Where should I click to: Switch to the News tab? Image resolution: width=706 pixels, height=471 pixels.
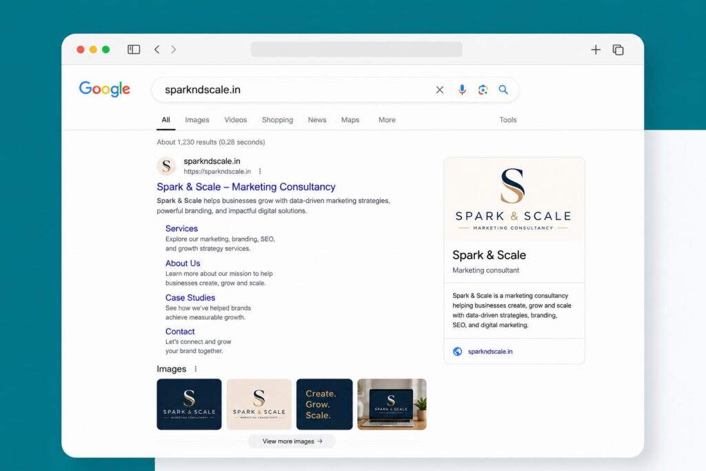coord(317,120)
